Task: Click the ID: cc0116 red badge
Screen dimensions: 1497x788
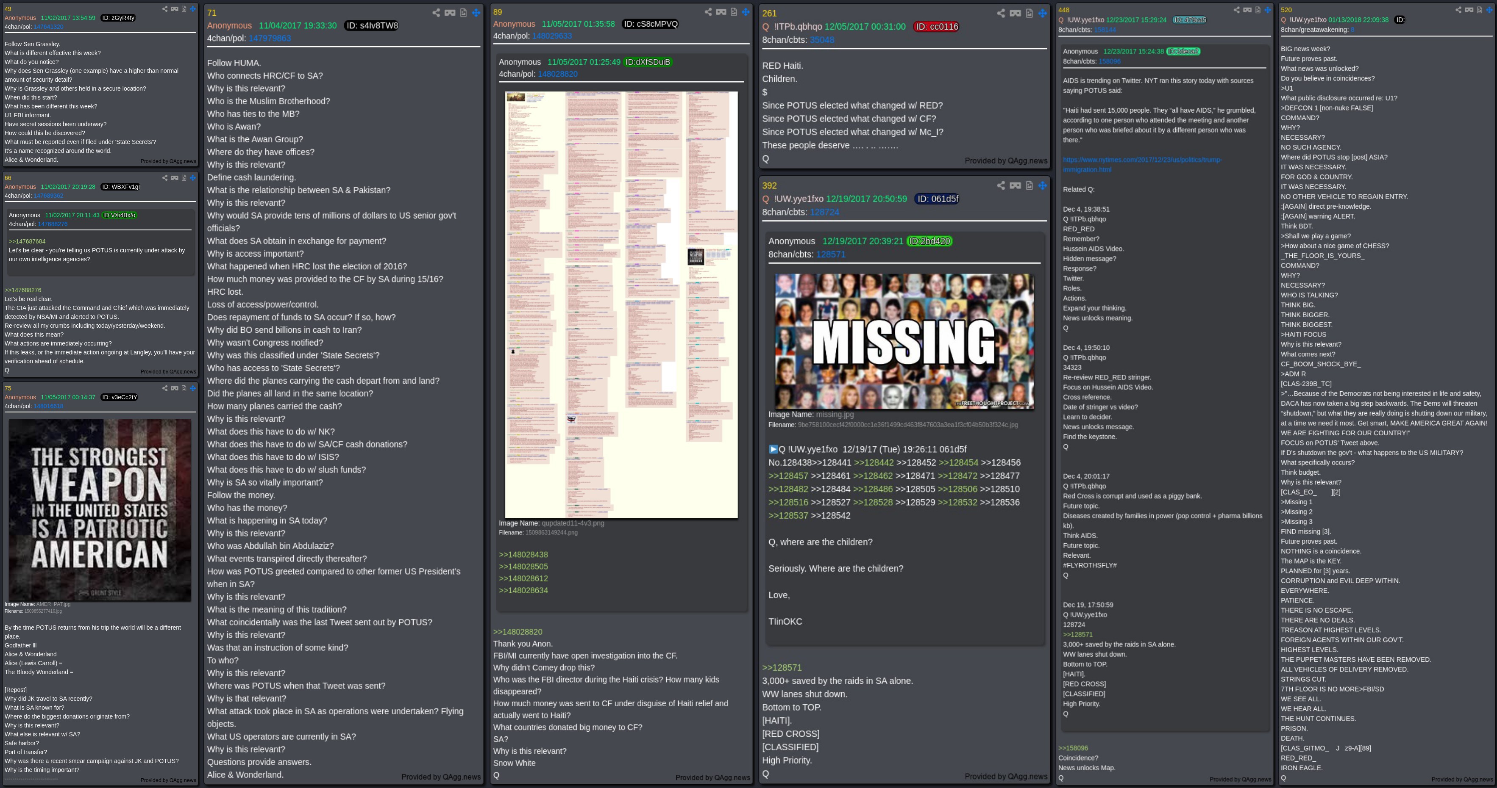Action: point(936,27)
